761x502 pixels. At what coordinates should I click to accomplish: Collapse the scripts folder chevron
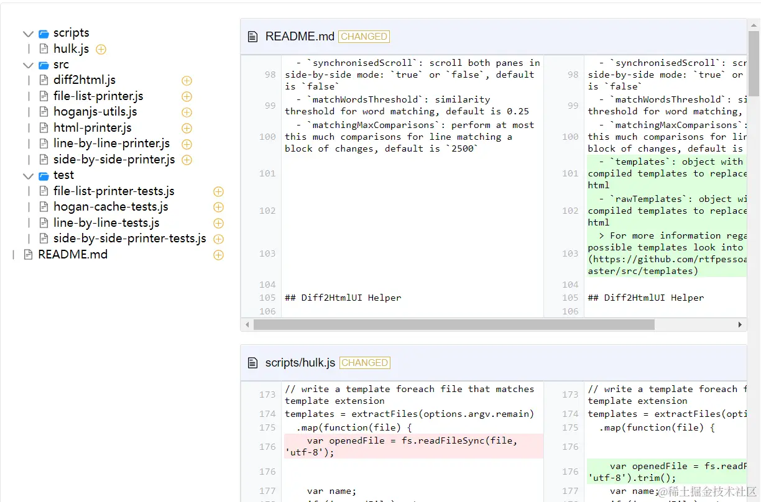(28, 34)
